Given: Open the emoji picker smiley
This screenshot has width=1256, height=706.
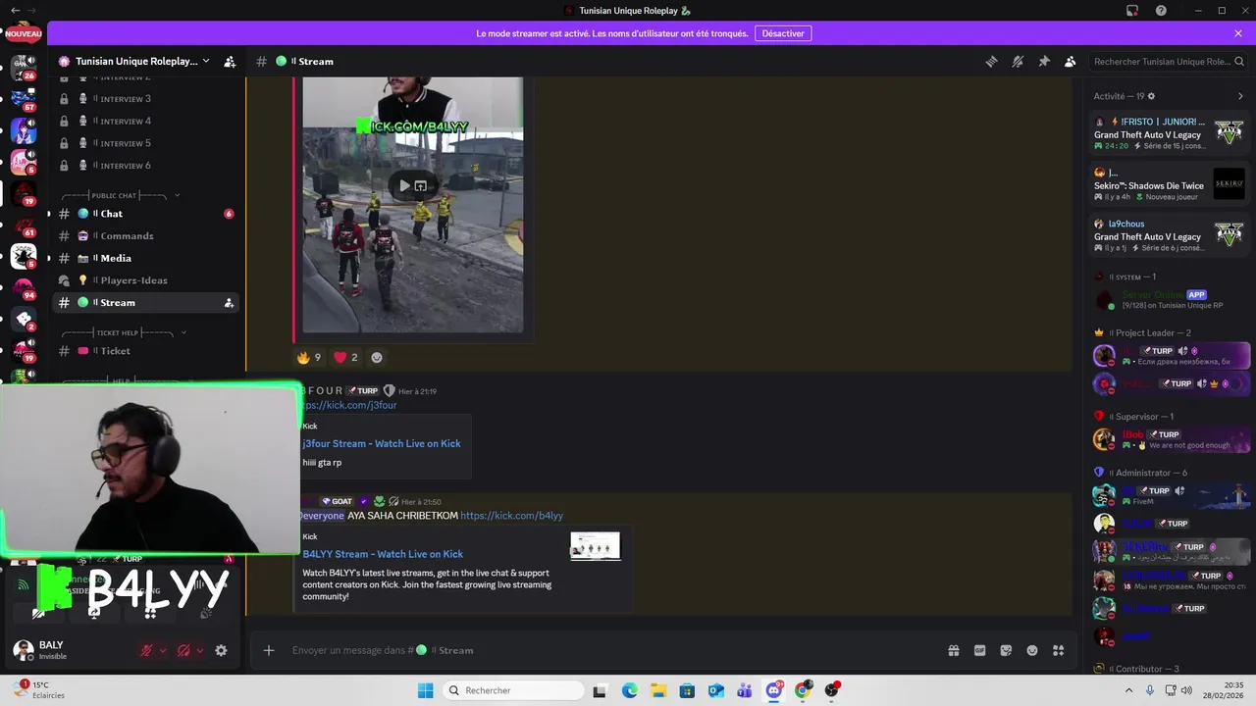Looking at the screenshot, I should coord(1032,650).
